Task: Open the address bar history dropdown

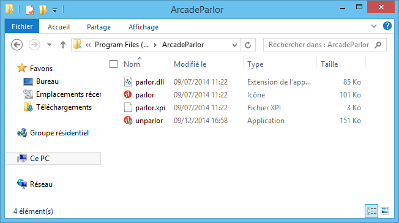Action: (x=234, y=45)
